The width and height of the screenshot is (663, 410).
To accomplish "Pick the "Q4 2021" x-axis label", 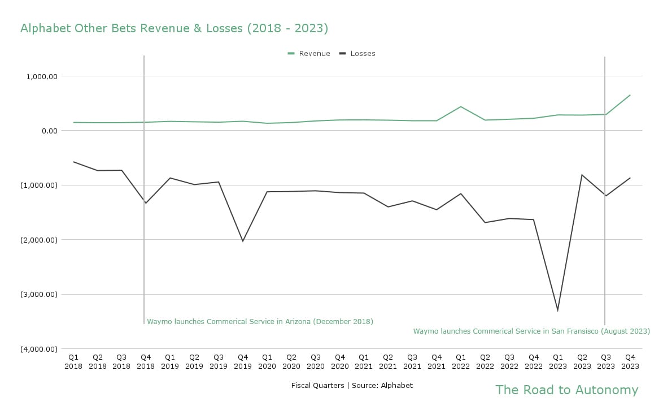I will [437, 362].
